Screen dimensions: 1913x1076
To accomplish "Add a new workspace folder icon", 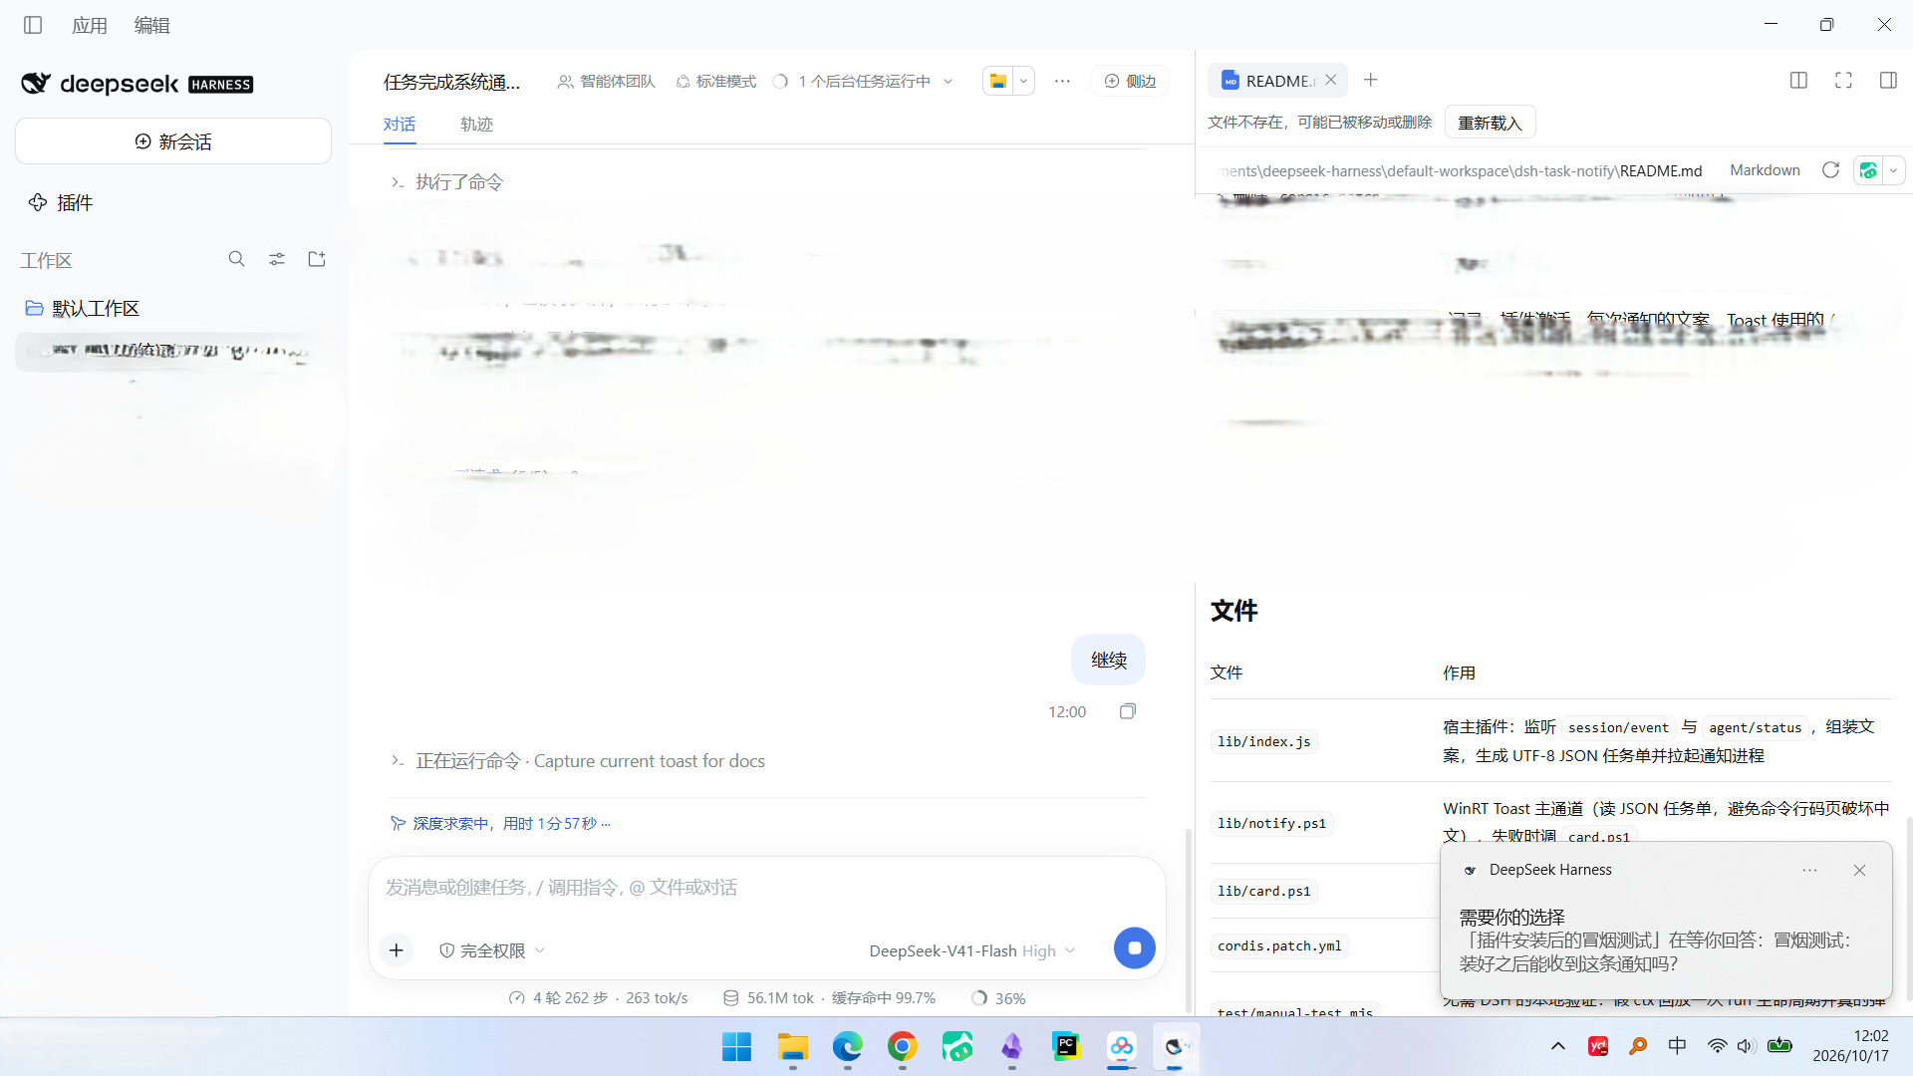I will (317, 259).
